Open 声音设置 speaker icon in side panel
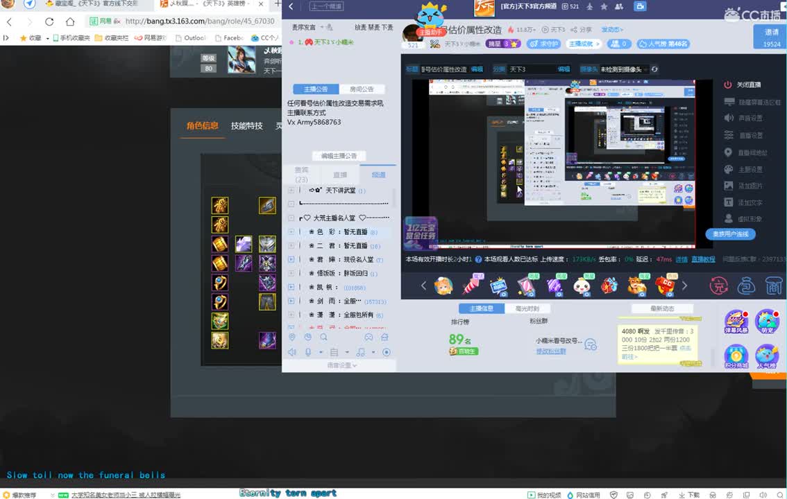Screen dimensions: 787x499 click(x=728, y=119)
